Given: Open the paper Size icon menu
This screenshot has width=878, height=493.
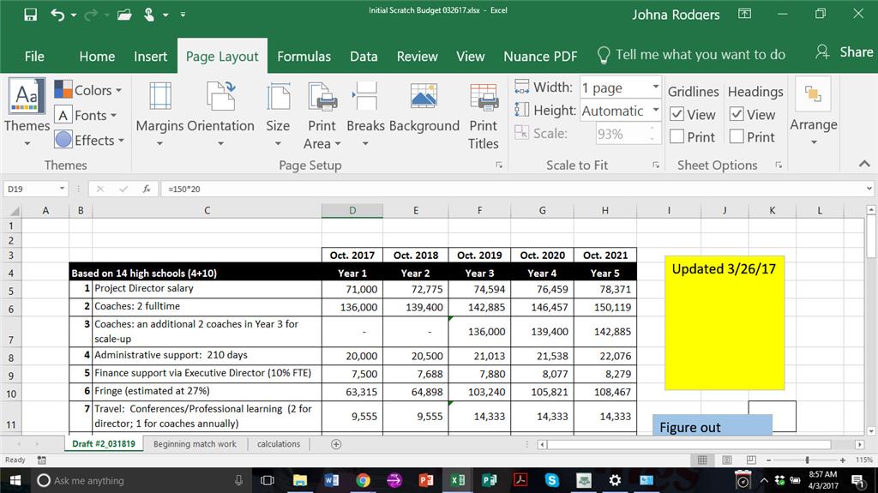Looking at the screenshot, I should click(x=278, y=96).
